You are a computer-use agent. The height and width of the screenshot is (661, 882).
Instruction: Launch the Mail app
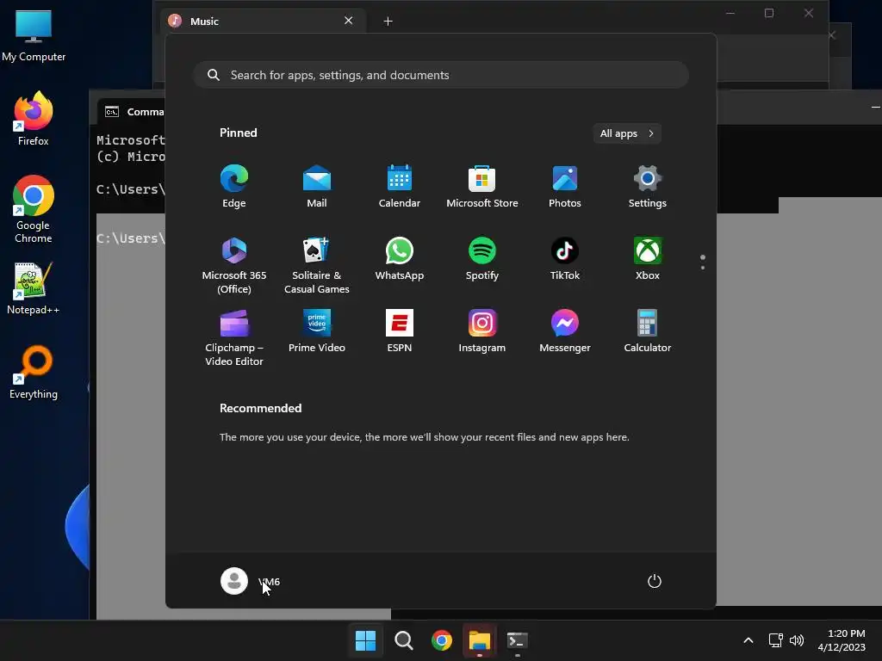coord(317,187)
